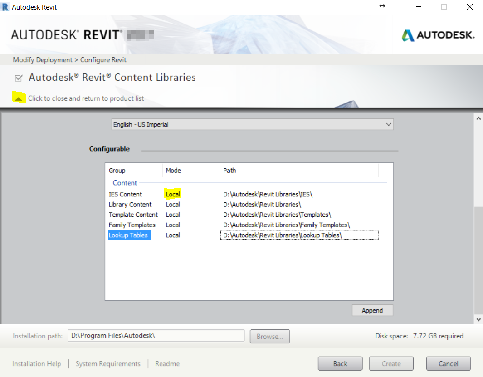The width and height of the screenshot is (483, 377).
Task: Click the Local mode of Lookup Tables
Action: click(173, 235)
